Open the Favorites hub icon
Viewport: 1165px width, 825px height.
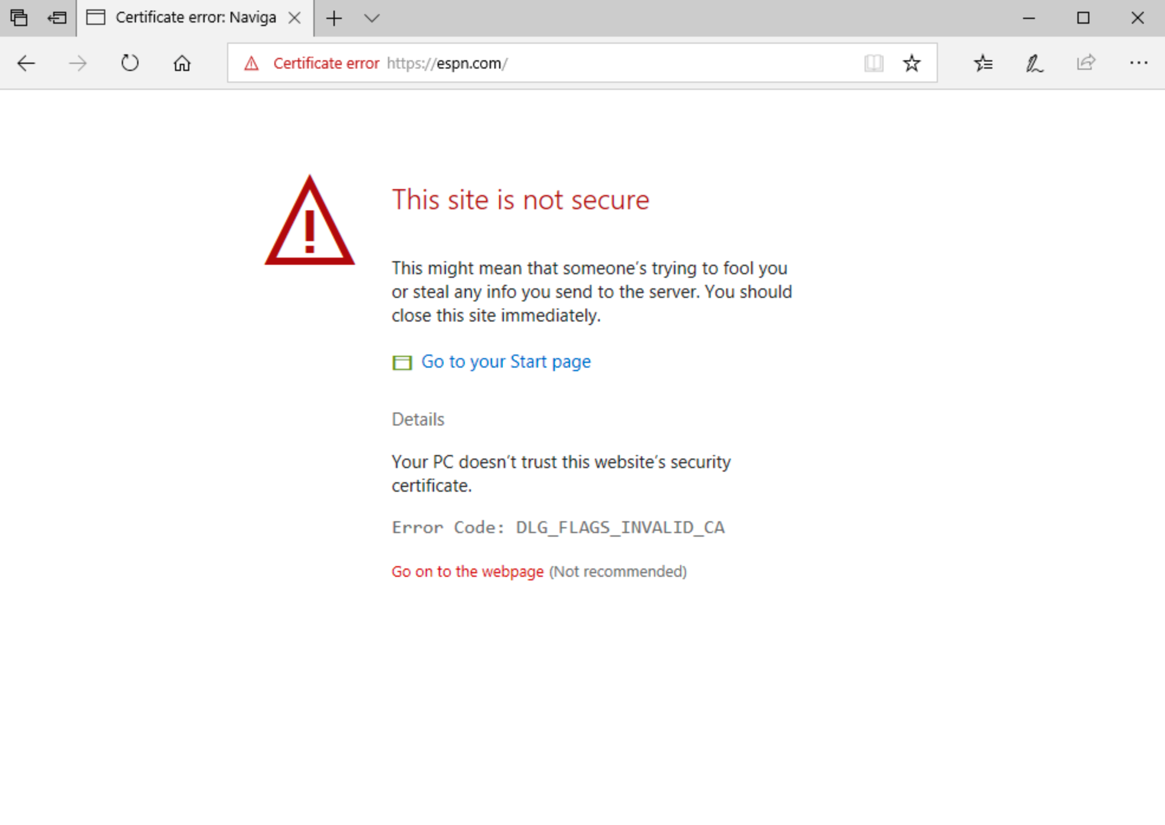point(983,63)
